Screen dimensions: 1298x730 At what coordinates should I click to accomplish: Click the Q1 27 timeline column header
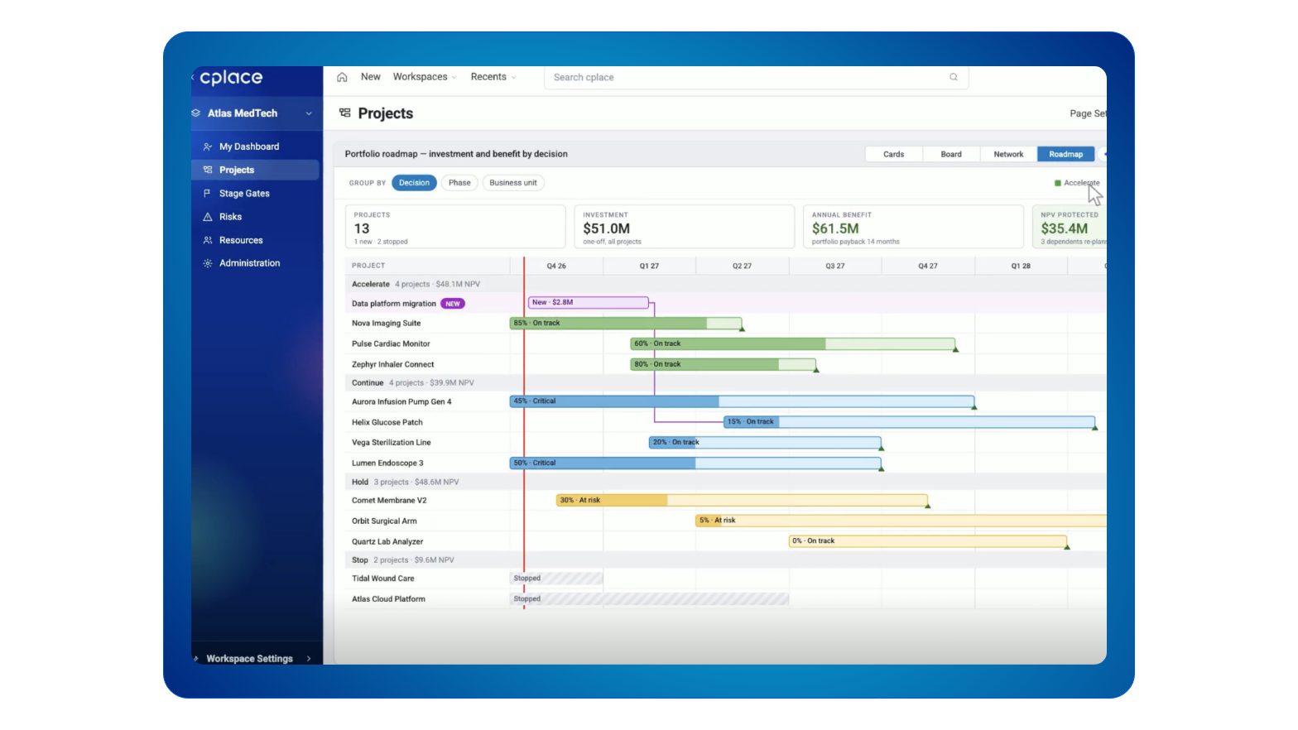pos(649,267)
